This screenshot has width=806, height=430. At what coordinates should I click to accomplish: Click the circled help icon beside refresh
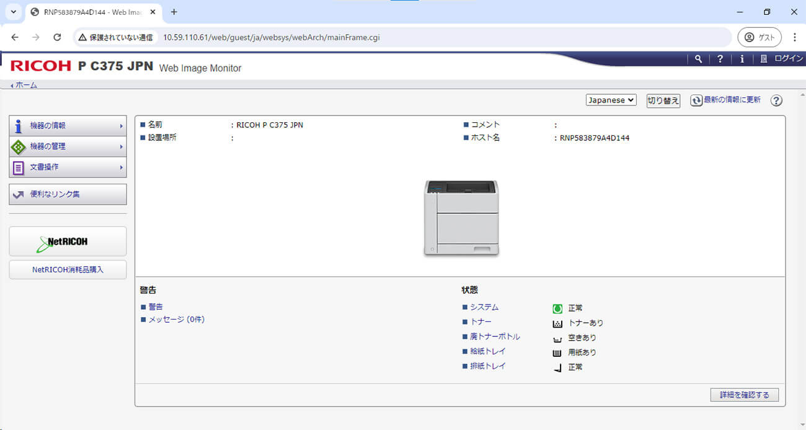[x=776, y=101]
